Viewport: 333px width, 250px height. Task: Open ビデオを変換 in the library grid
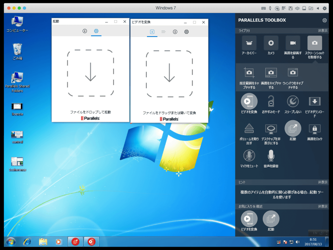249,104
